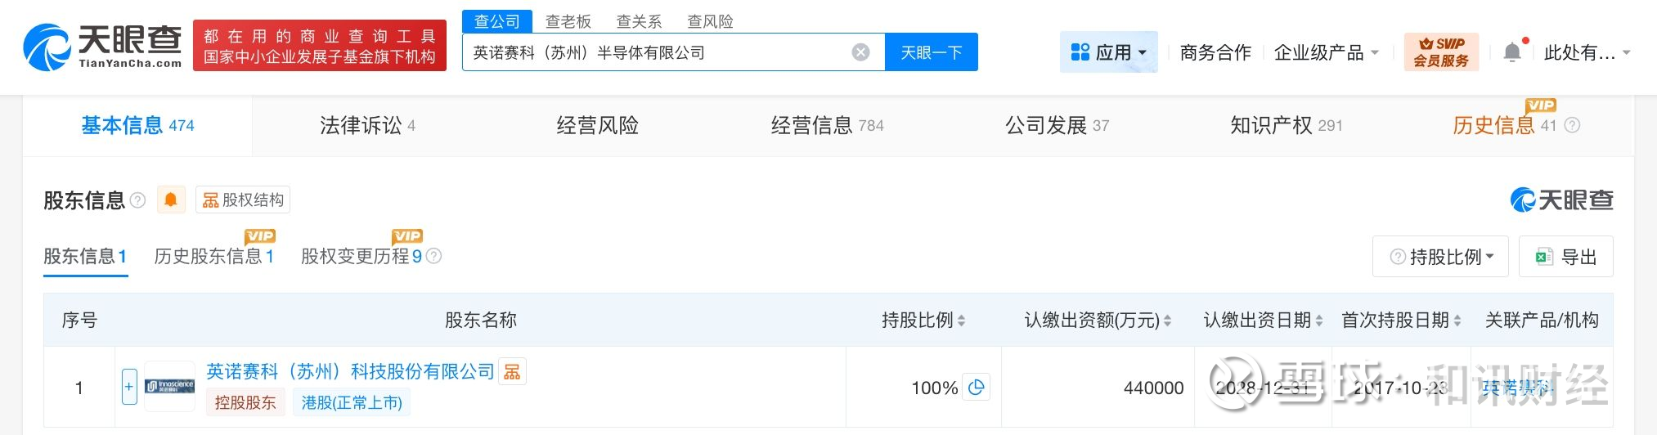Switch to the 法律诉讼 tab
Image resolution: width=1657 pixels, height=435 pixels.
coord(367,126)
